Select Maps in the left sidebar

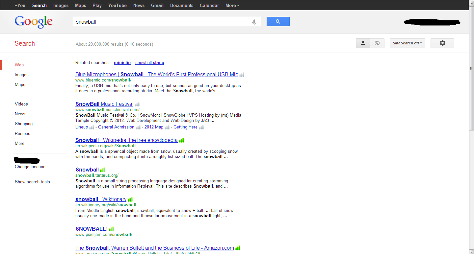click(20, 84)
